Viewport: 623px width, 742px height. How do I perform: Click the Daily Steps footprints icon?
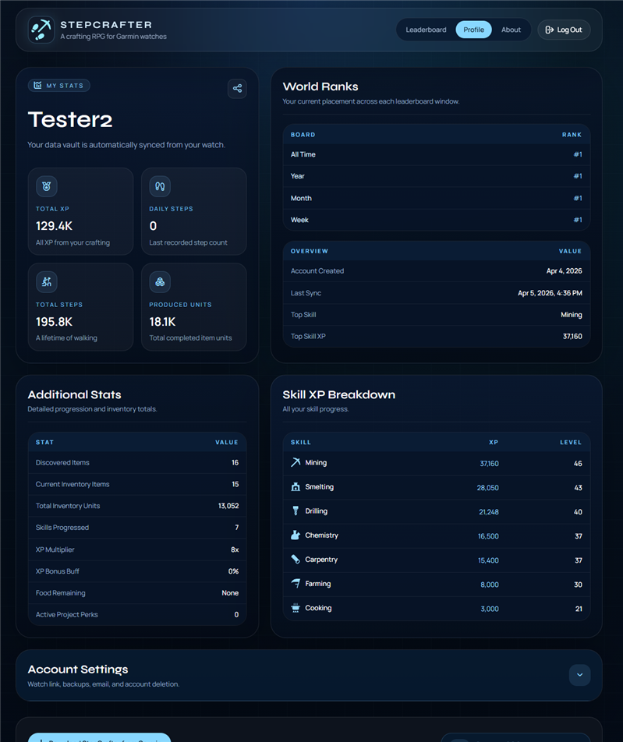(160, 186)
